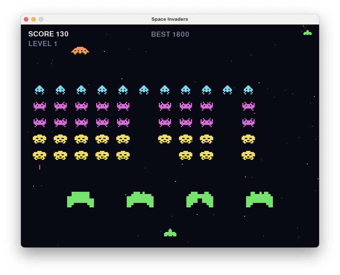The height and width of the screenshot is (275, 340).
Task: Click the leftmost cyan squid invader
Action: 40,90
